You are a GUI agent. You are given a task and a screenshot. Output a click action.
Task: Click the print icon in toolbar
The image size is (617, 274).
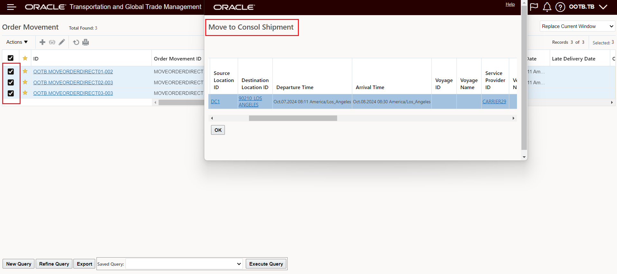pos(86,42)
